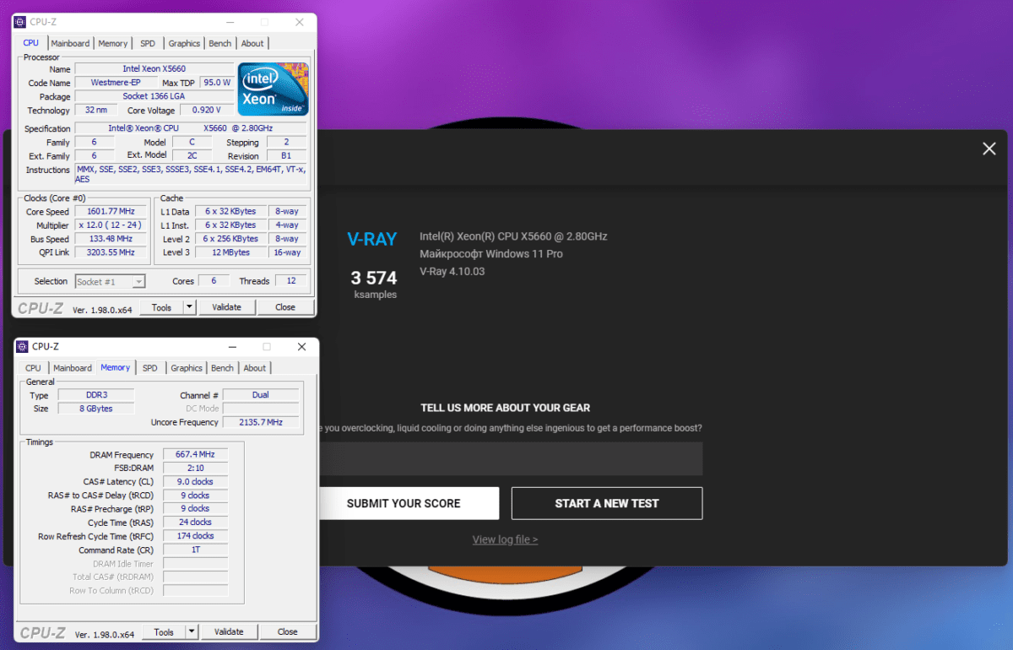Click the 133.48 MHz bus speed value
Image resolution: width=1013 pixels, height=650 pixels.
[x=112, y=238]
